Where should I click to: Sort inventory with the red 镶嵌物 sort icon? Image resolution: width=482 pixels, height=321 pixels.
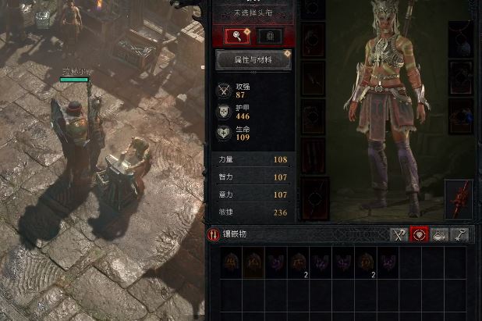tap(214, 234)
